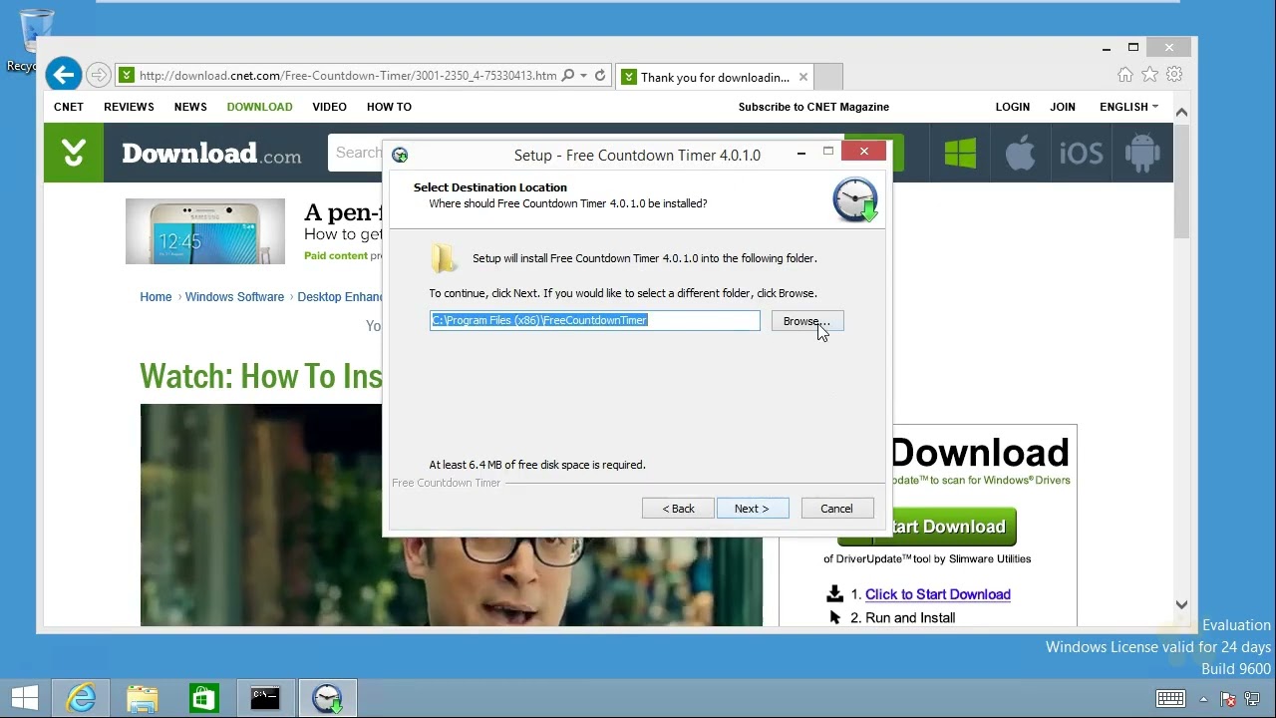Open browser Tools gear icon
This screenshot has width=1276, height=718.
(x=1174, y=75)
